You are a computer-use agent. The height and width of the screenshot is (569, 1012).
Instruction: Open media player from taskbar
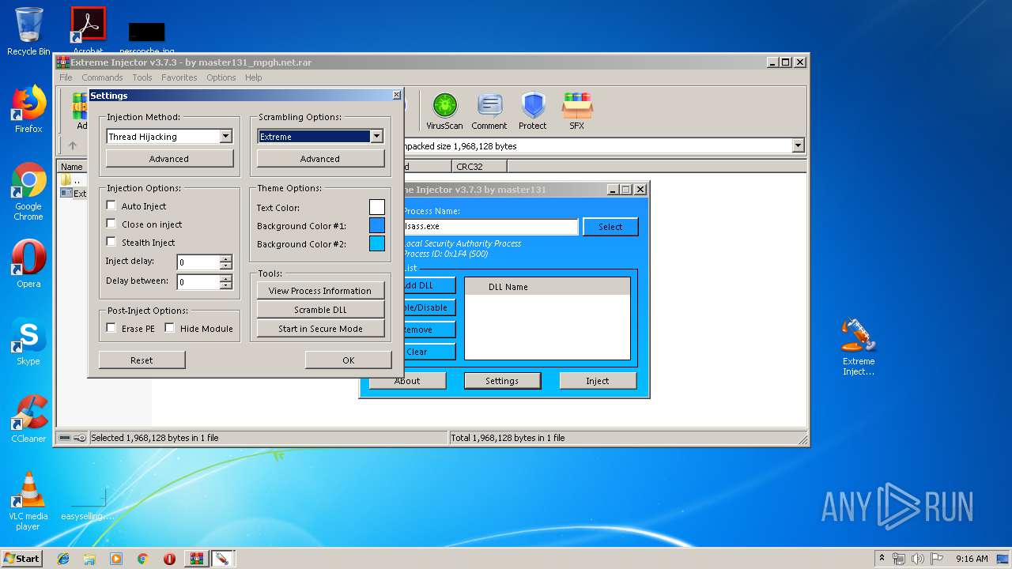point(116,559)
